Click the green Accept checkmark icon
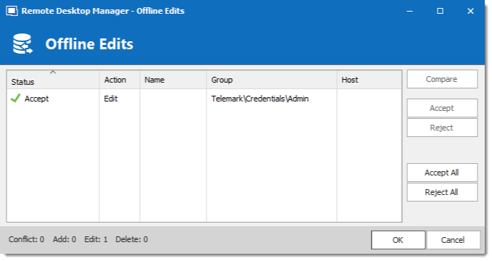 tap(15, 99)
